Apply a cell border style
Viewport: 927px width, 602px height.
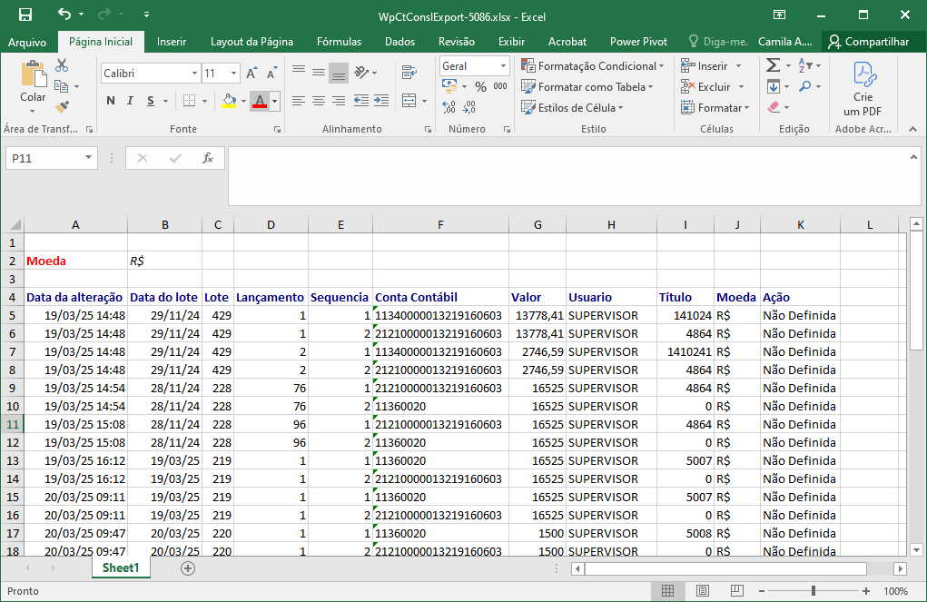189,101
